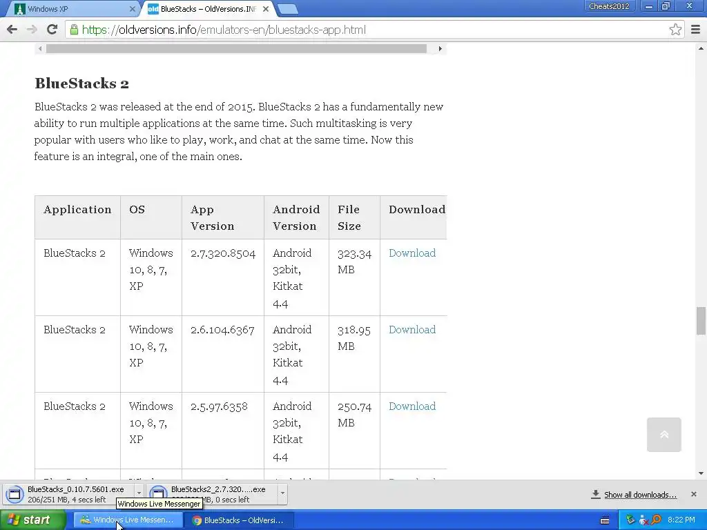The height and width of the screenshot is (530, 707).
Task: Open a new browser tab
Action: 287,9
